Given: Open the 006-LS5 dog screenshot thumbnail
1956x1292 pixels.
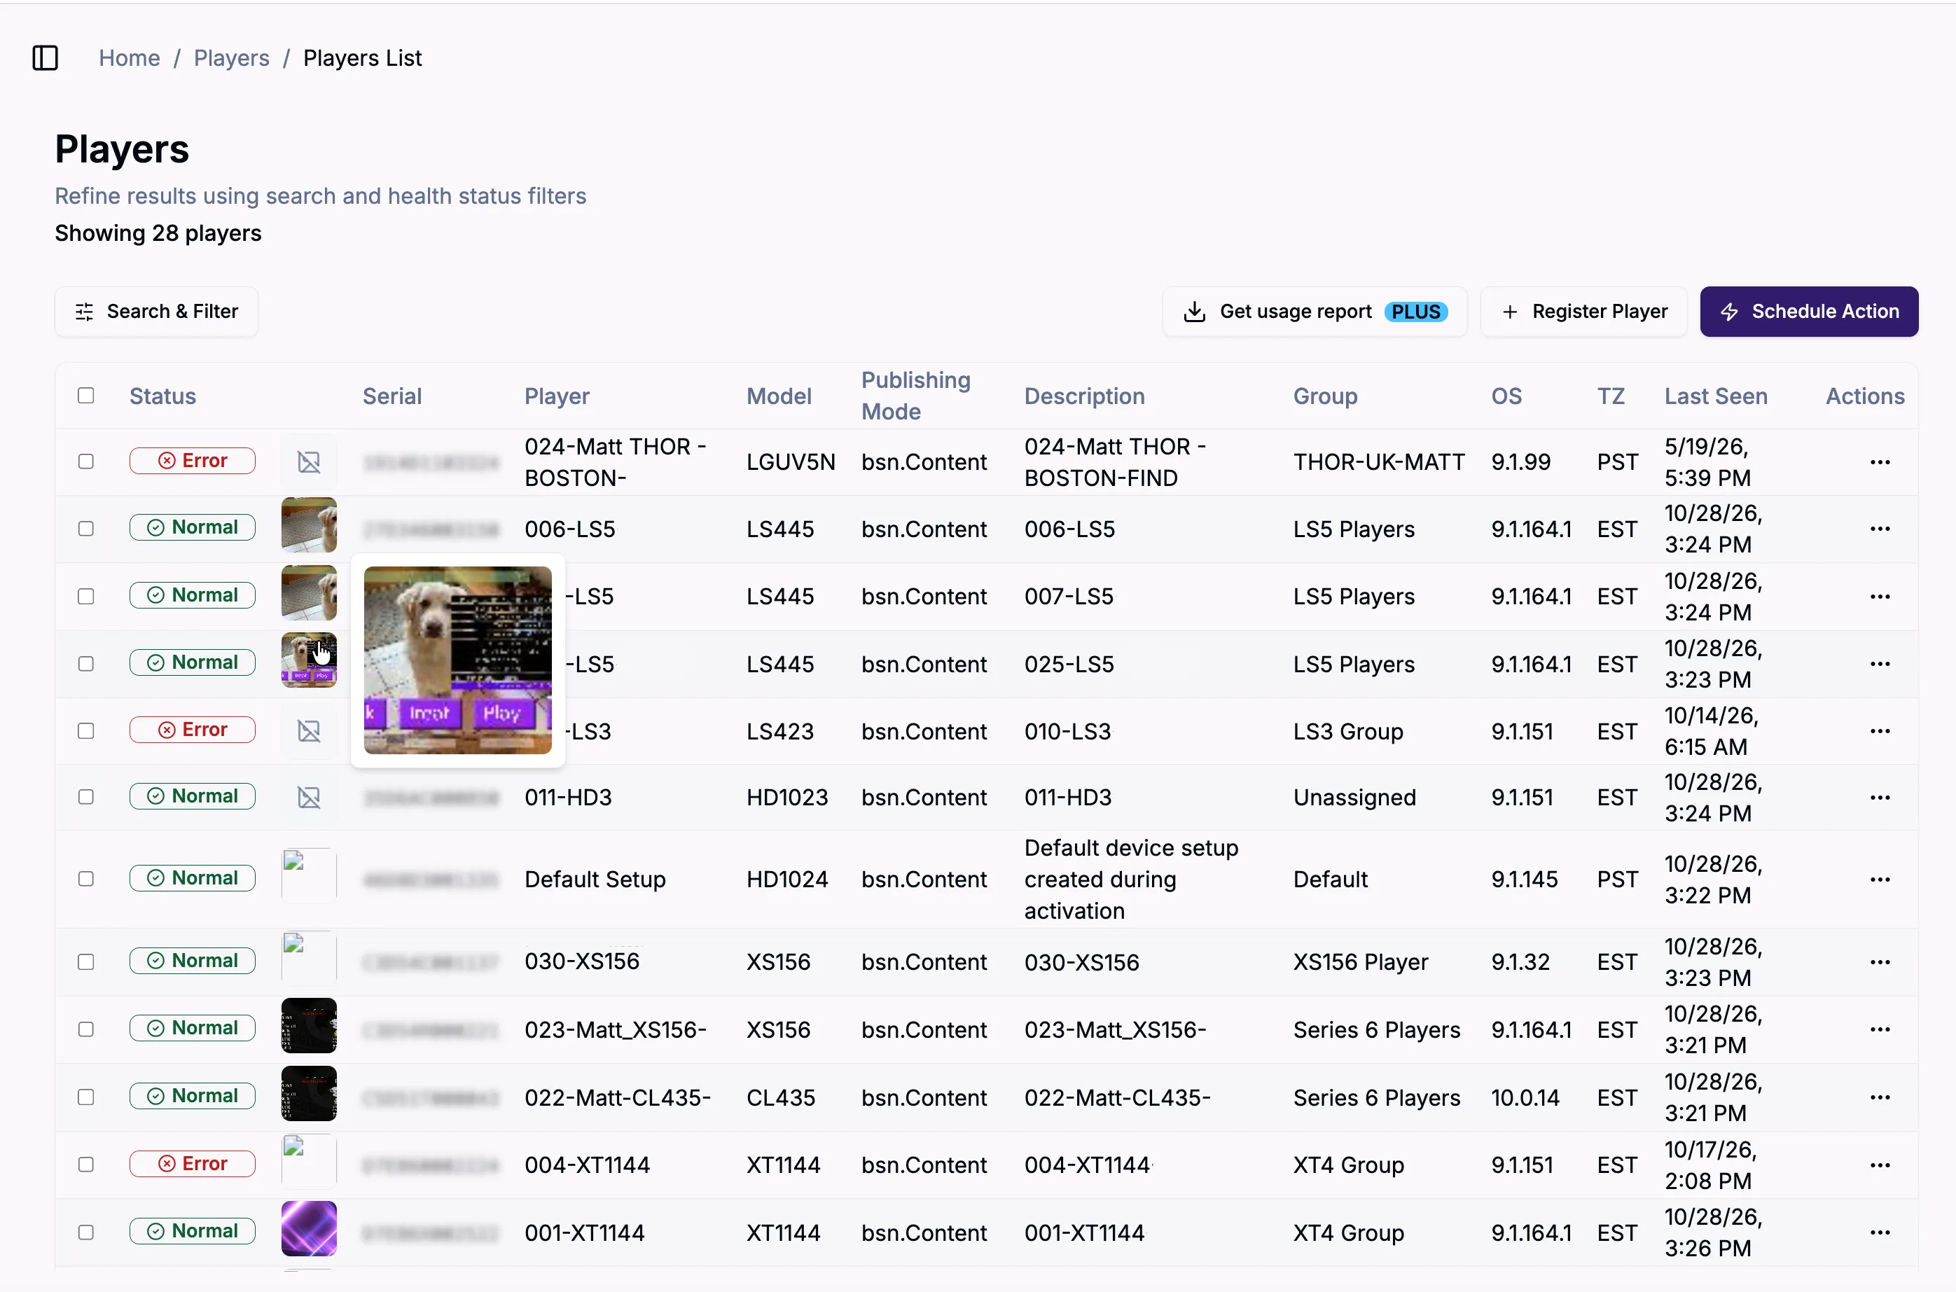Looking at the screenshot, I should point(309,525).
